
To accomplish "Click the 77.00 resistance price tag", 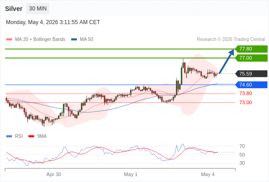I will (x=251, y=58).
